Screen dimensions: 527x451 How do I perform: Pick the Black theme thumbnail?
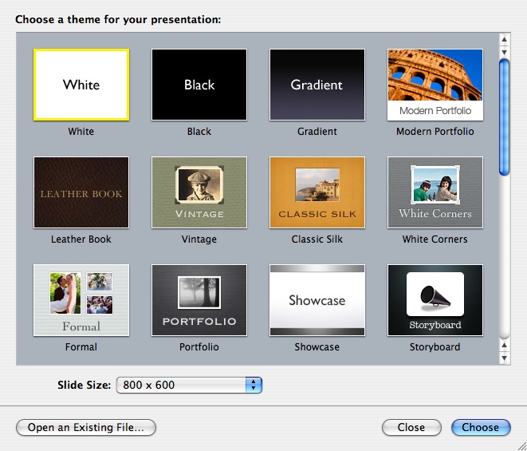coord(199,85)
